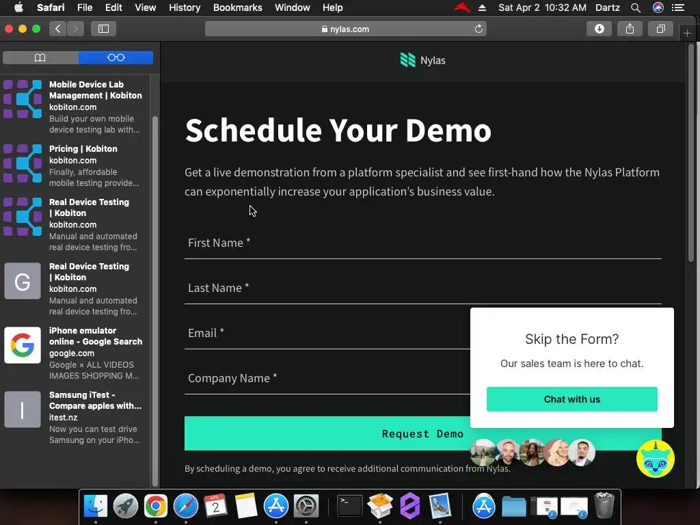Open Launchpad from the Dock
Image resolution: width=700 pixels, height=525 pixels.
pos(126,507)
